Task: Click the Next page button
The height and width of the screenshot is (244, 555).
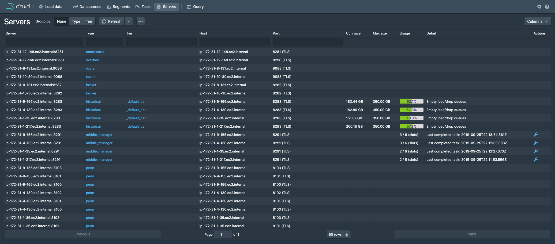Action: [472, 234]
